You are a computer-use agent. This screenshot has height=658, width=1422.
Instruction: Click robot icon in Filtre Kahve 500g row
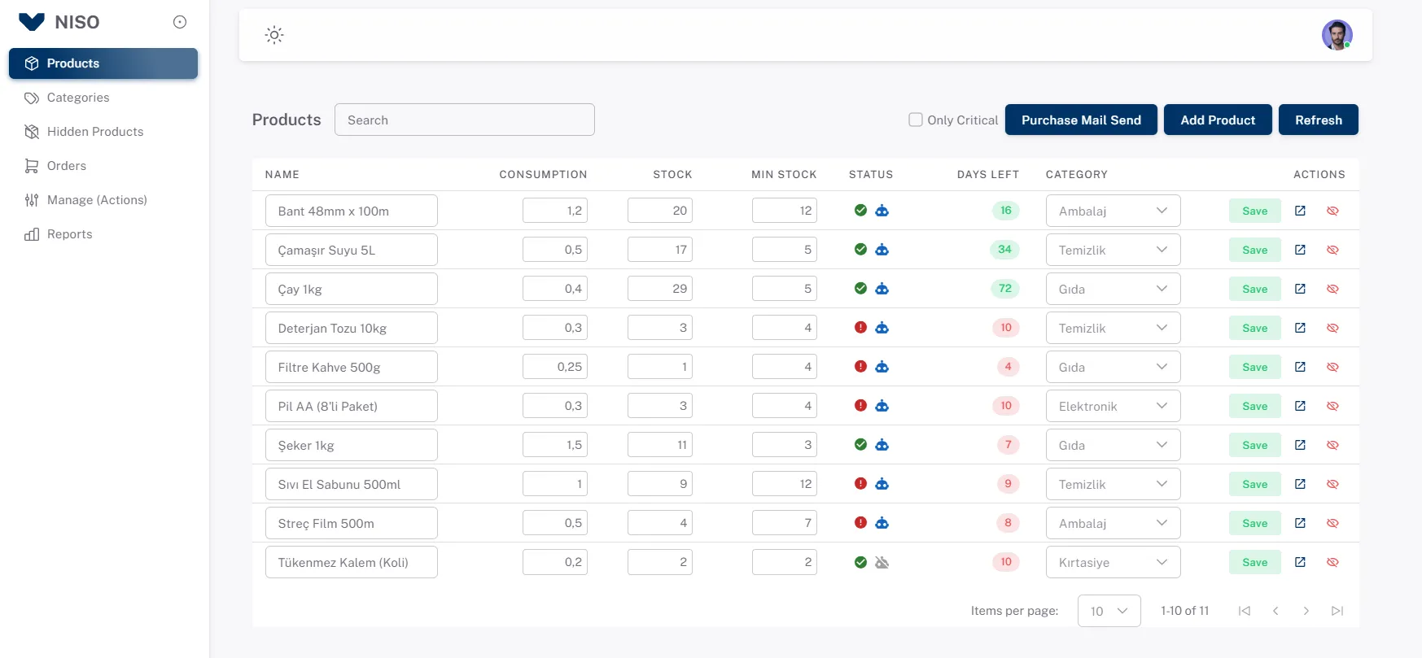coord(882,367)
